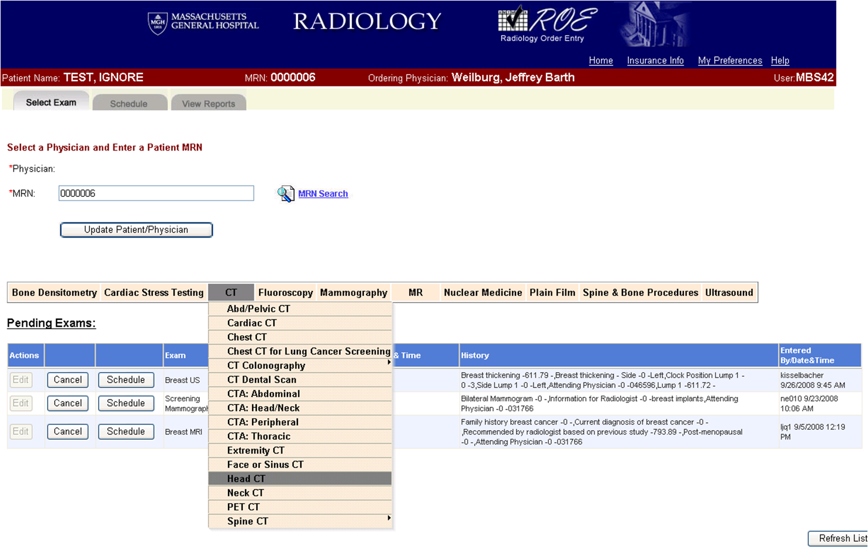Go to Insurance Info link
The width and height of the screenshot is (868, 552).
(655, 61)
